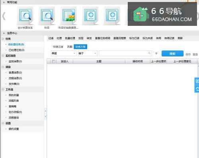This screenshot has height=158, width=199.
Task: Click the magnifier icon in the filter field
Action: (149, 53)
